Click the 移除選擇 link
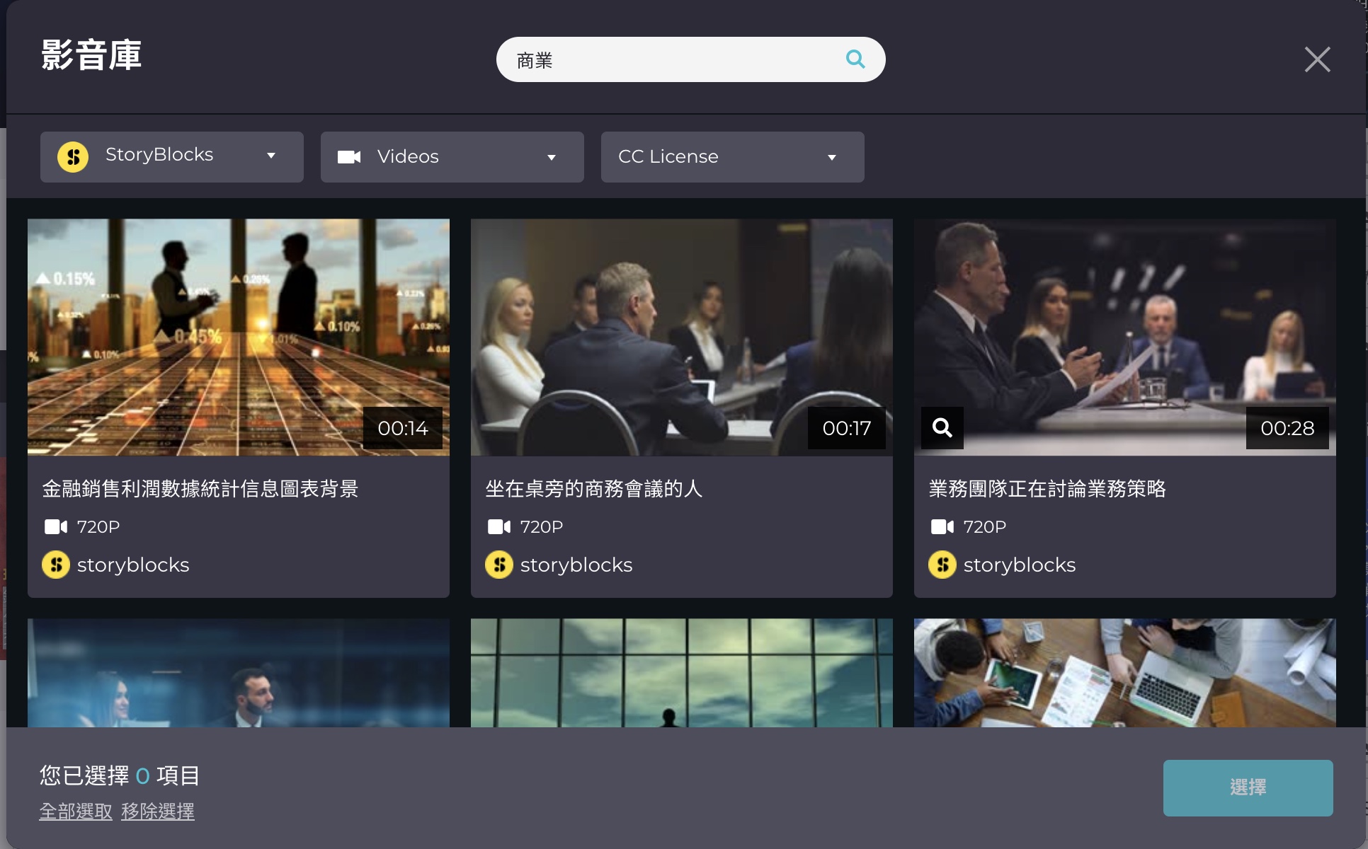Image resolution: width=1368 pixels, height=849 pixels. [157, 811]
